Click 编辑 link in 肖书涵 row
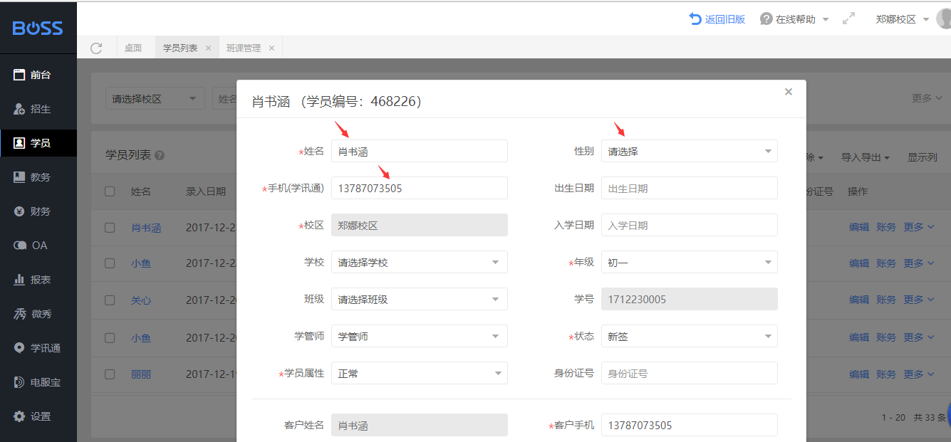Screen dimensions: 951x442 click(x=859, y=227)
